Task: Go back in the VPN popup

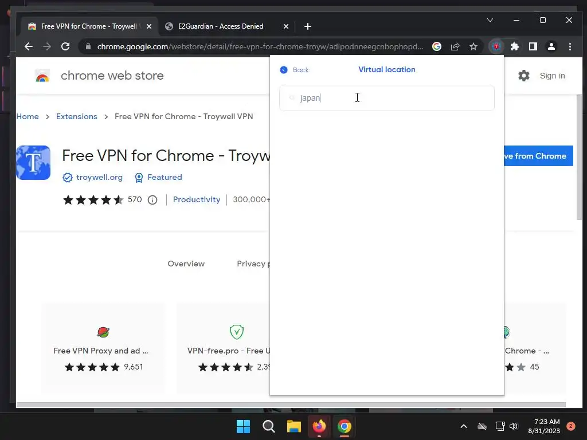Action: (294, 70)
